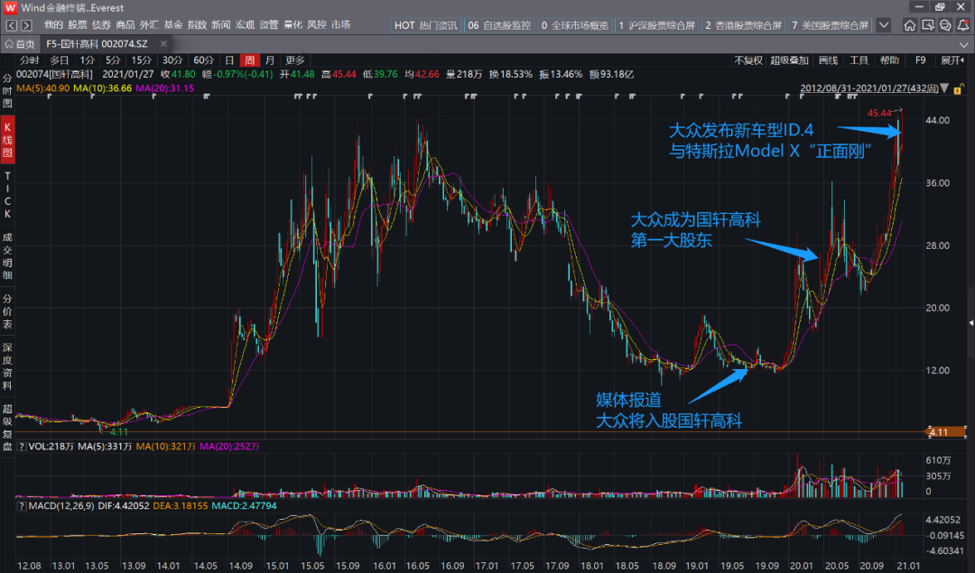Switch to the 首页 home tab
The image size is (975, 573).
(20, 43)
